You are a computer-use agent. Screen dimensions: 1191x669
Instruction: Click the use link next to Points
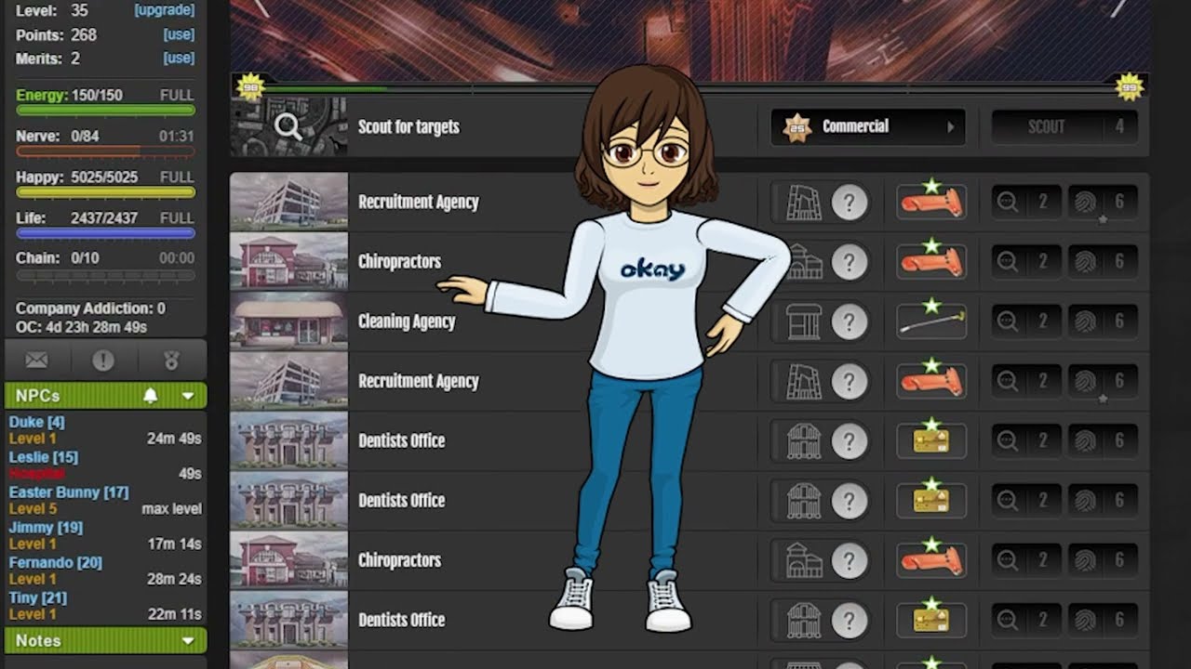pyautogui.click(x=180, y=34)
